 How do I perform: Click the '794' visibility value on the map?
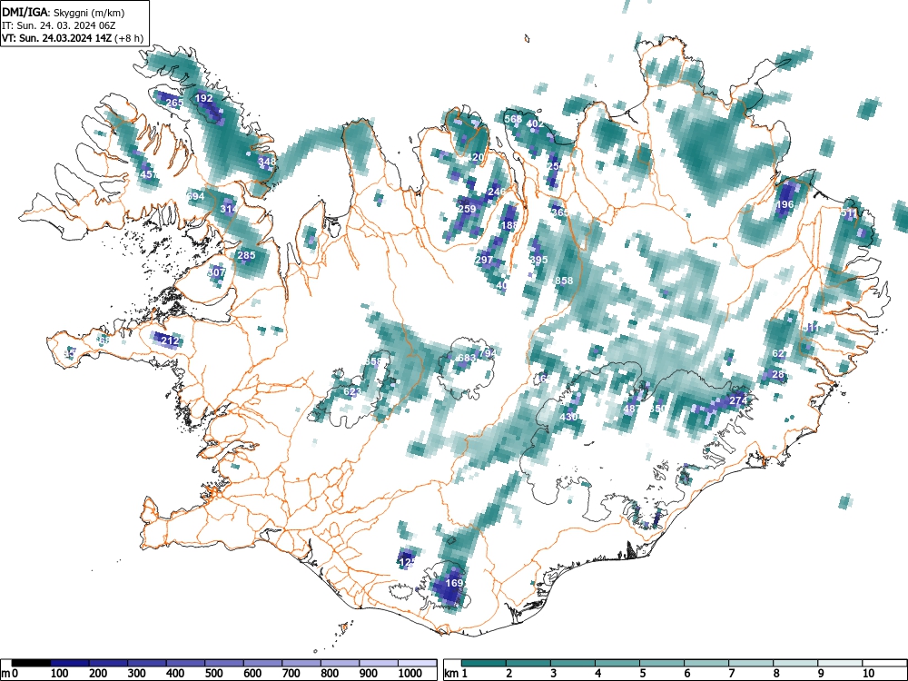coord(488,352)
